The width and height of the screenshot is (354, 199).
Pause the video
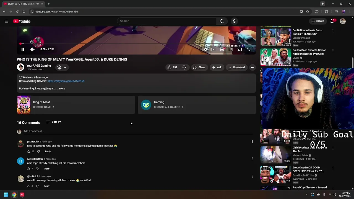point(23,49)
